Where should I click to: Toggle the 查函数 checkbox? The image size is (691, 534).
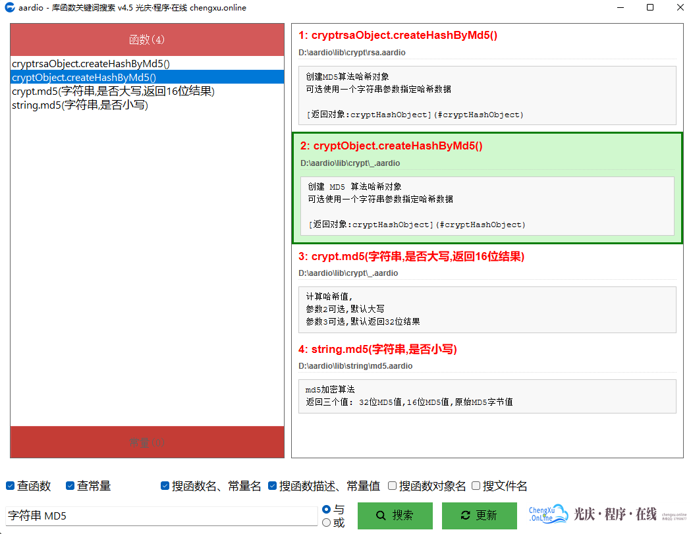click(10, 485)
